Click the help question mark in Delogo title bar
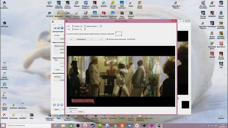Viewport: 228px width, 128px height. click(x=170, y=21)
